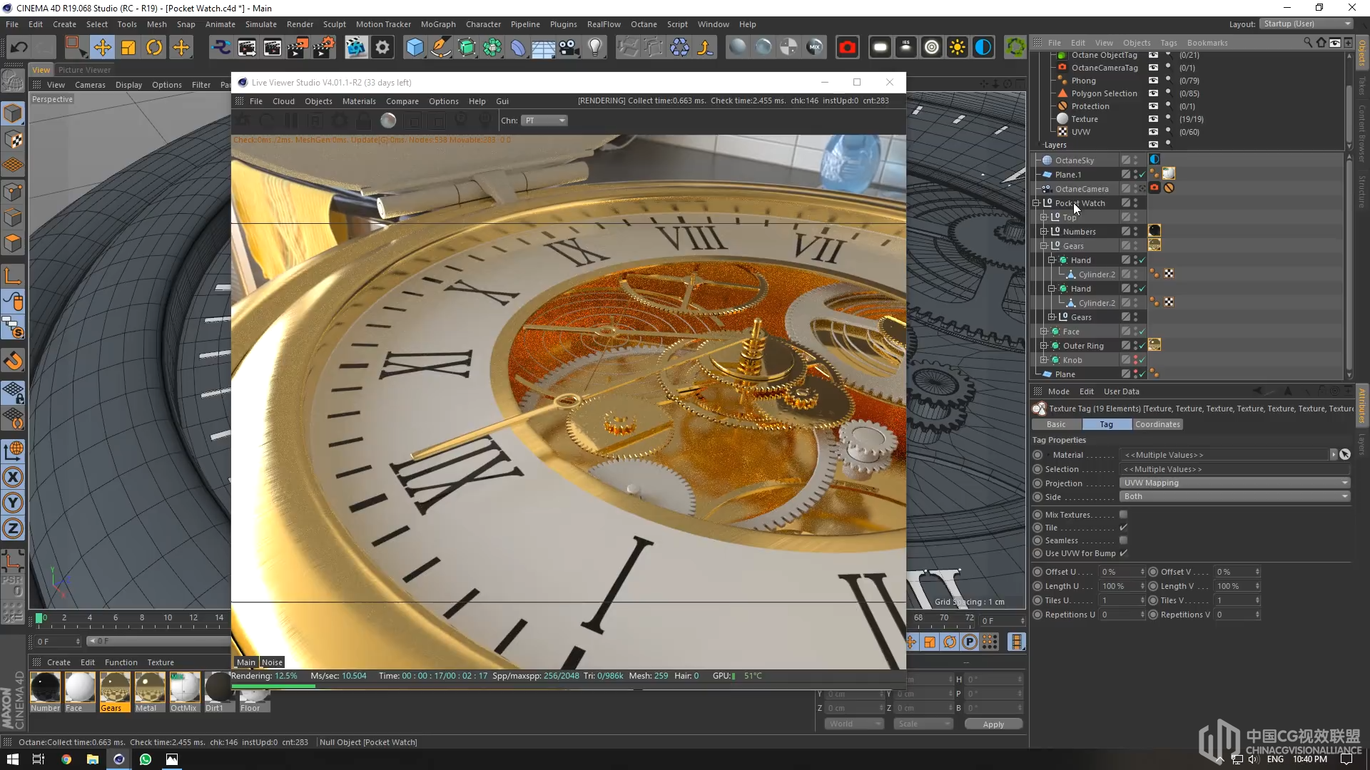Expand the Face object
Viewport: 1370px width, 770px height.
(1044, 332)
